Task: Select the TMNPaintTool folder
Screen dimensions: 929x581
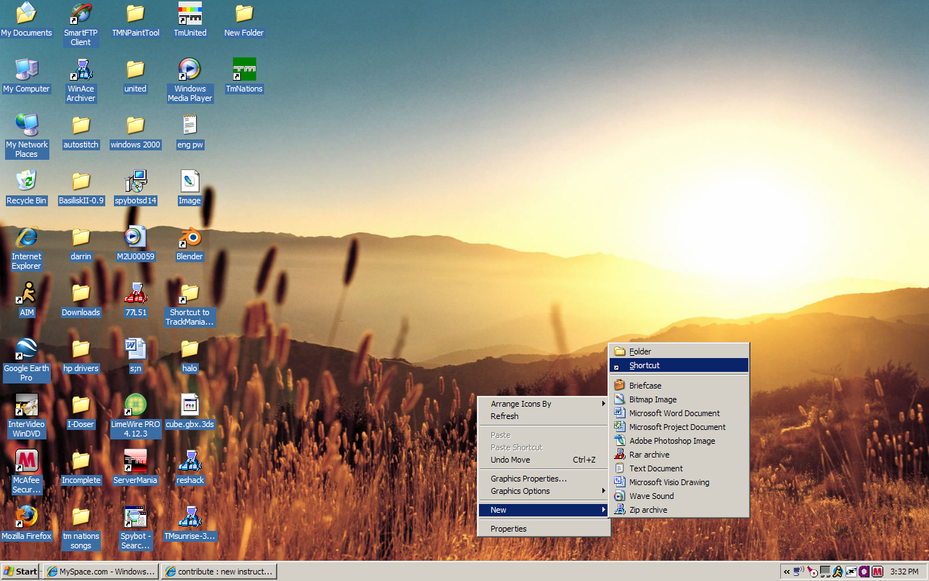Action: pos(136,20)
